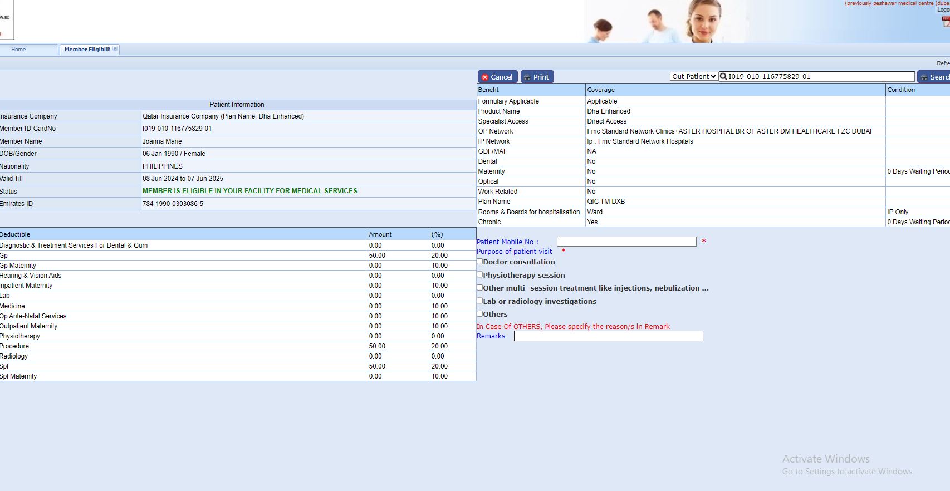
Task: Click the Refresh link
Action: point(943,63)
